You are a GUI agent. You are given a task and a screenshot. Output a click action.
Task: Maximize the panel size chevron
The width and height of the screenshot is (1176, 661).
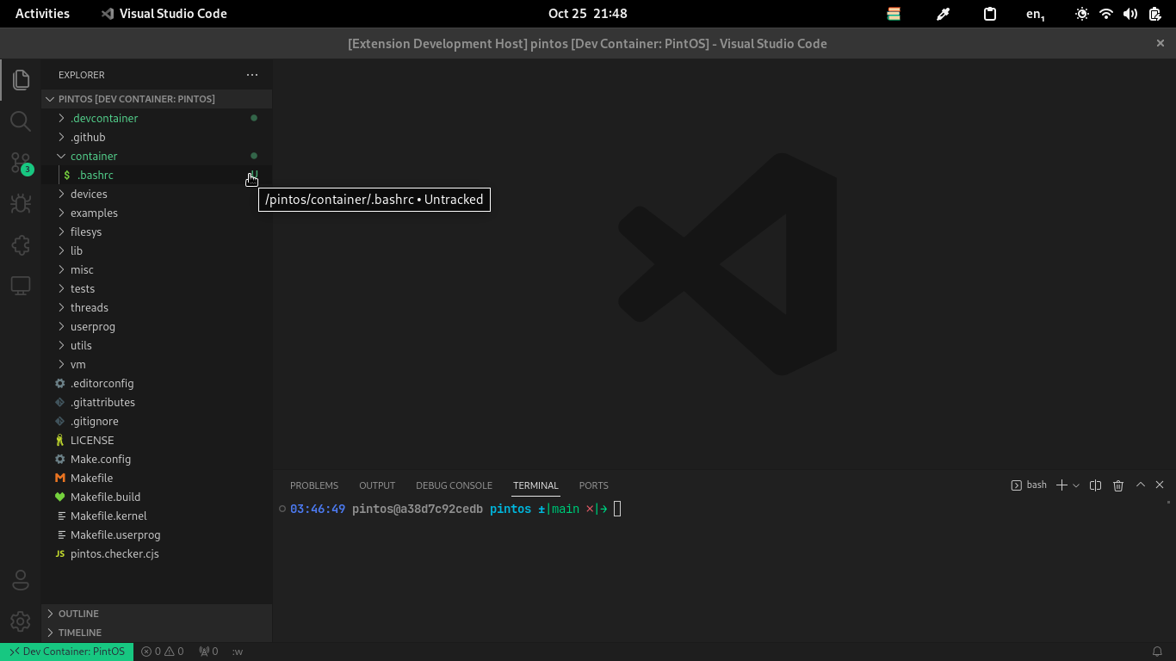click(x=1141, y=485)
